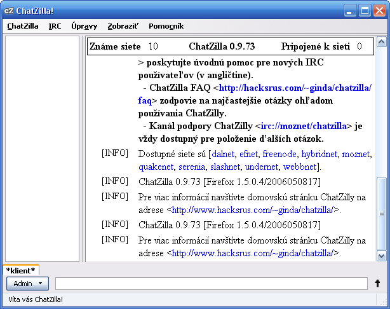Open the Zobraziť menu
Image resolution: width=390 pixels, height=309 pixels.
123,26
